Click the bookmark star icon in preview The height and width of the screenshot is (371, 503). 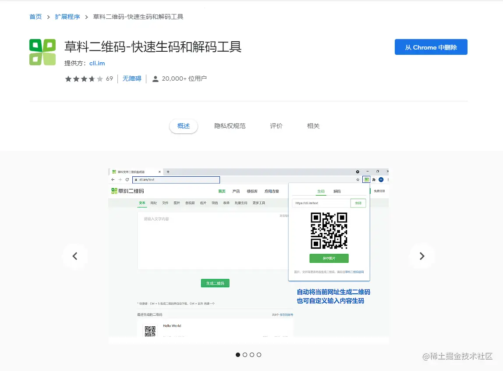click(358, 180)
